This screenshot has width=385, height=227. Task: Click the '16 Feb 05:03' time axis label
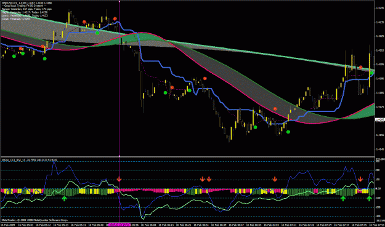pos(25,225)
